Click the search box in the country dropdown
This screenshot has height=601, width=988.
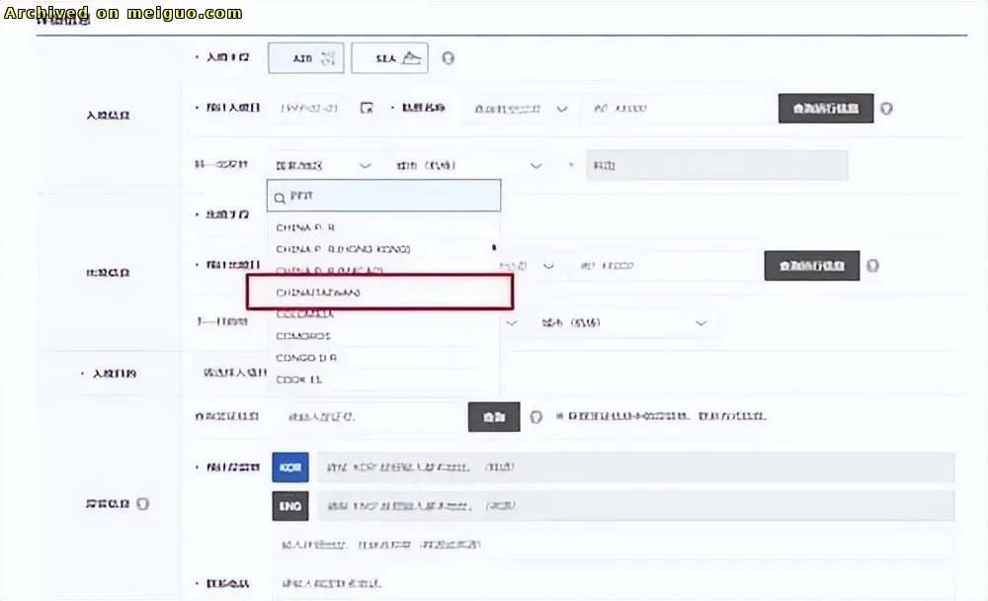point(383,197)
